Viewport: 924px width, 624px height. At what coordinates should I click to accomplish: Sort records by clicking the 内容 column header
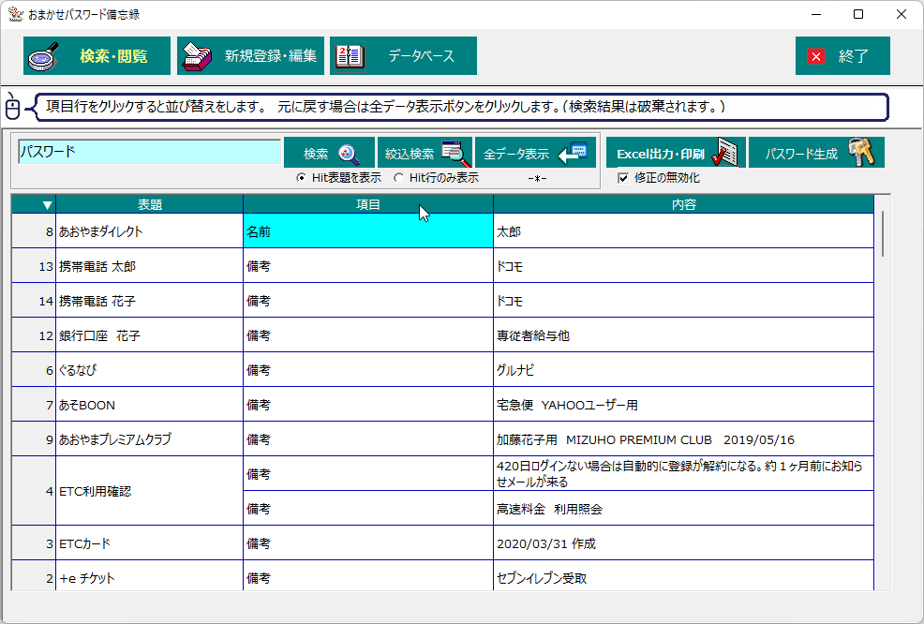(x=681, y=203)
